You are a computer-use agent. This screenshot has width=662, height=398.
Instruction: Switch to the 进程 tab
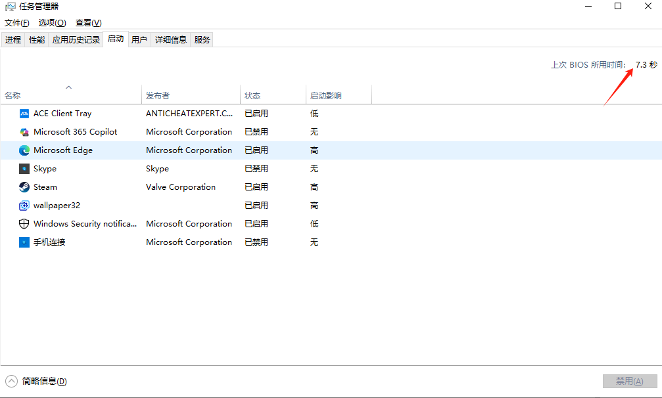click(x=13, y=39)
